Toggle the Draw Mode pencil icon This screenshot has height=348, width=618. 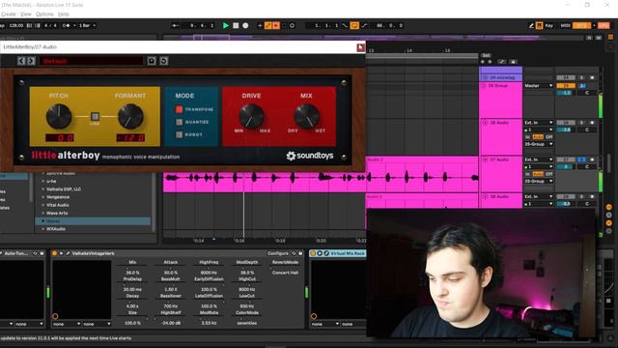pyautogui.click(x=531, y=25)
